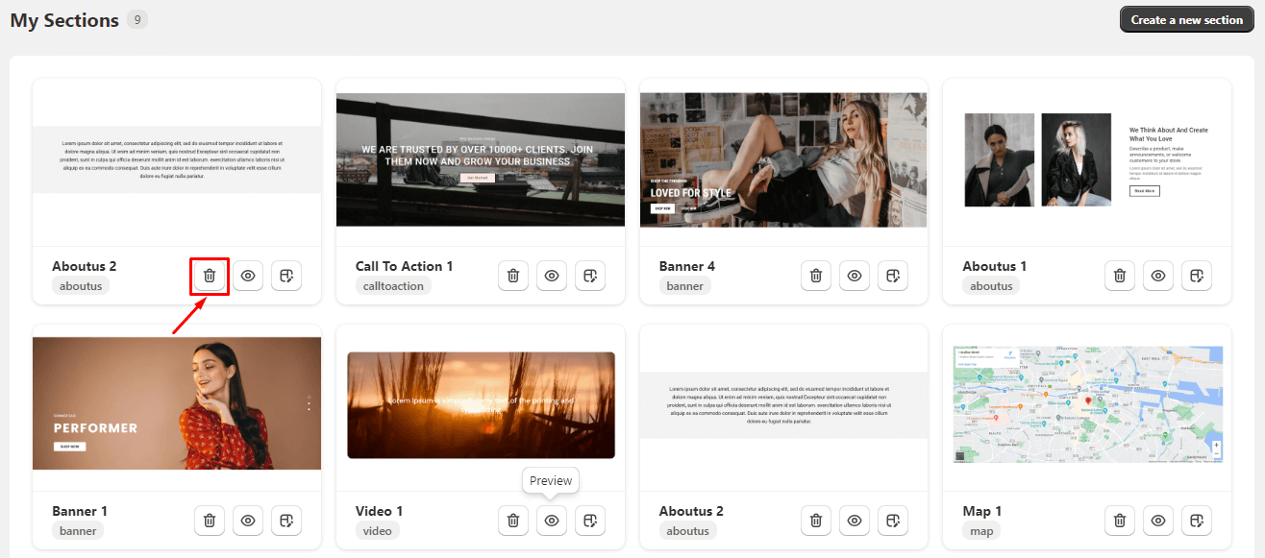Screen dimensions: 1265x558
Task: Click the eye icon on Map 1 card
Action: pos(1158,521)
